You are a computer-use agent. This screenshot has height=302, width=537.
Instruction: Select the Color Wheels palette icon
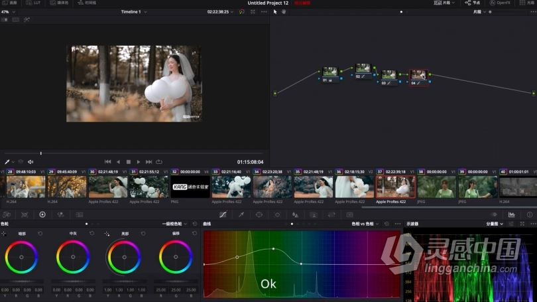pyautogui.click(x=42, y=214)
